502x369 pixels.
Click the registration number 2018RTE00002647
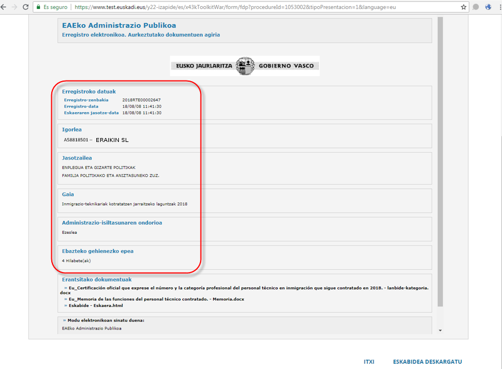click(x=141, y=100)
